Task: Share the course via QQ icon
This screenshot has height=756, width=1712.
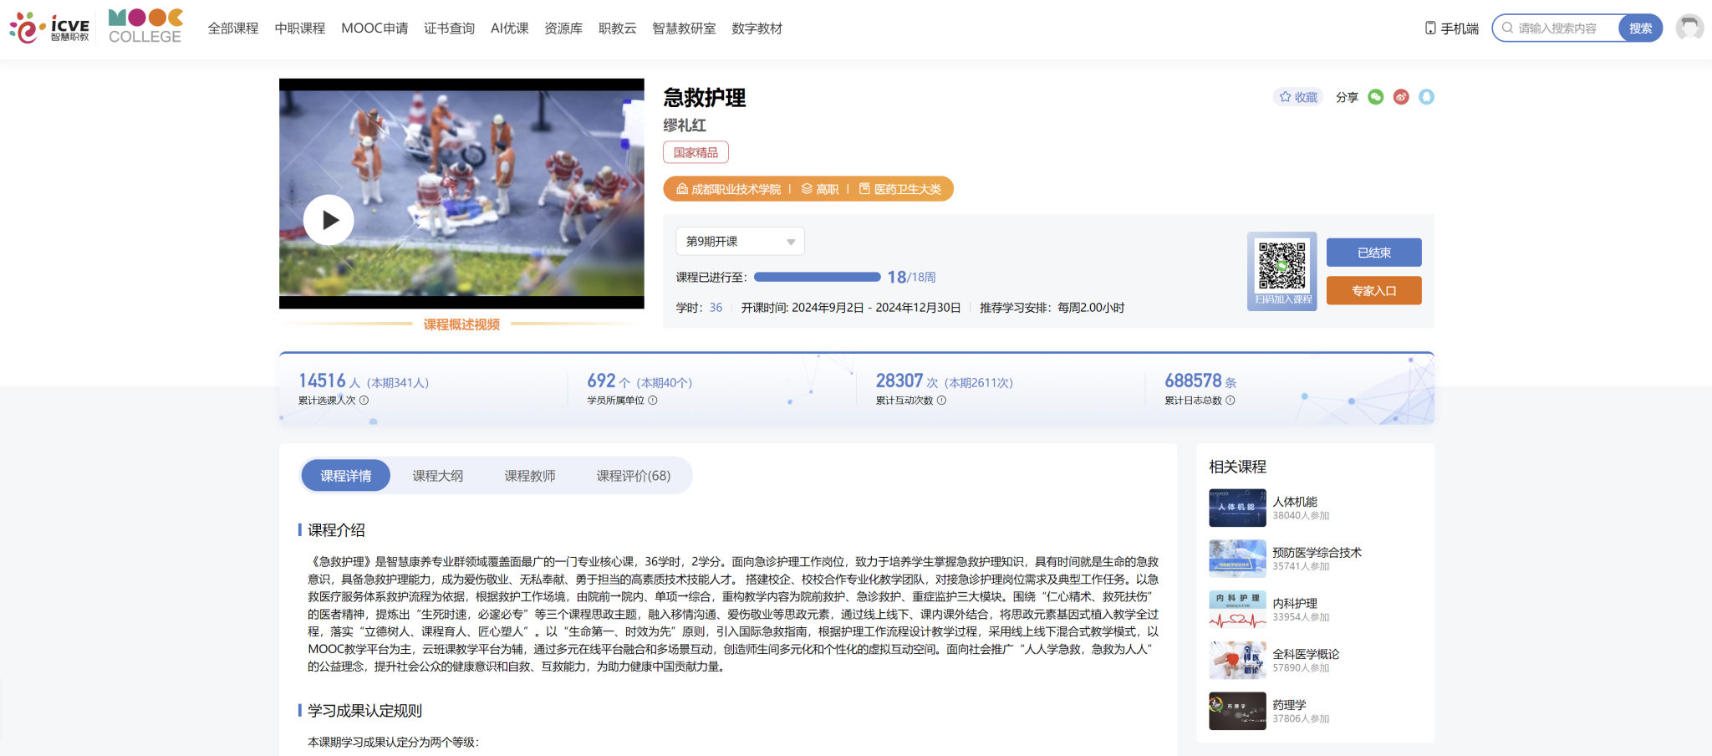Action: (x=1426, y=97)
